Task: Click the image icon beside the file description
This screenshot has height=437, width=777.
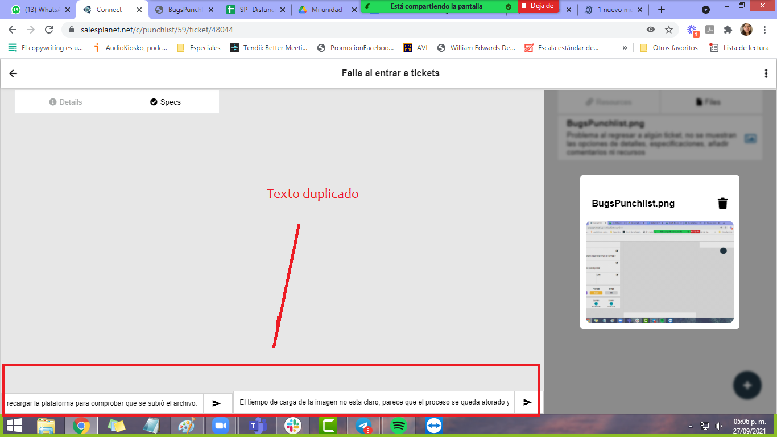Action: (750, 138)
